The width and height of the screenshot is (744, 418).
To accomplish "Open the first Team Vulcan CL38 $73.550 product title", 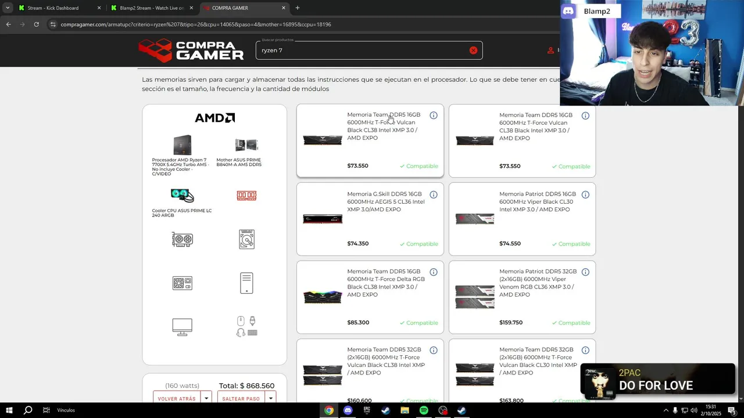I will [x=384, y=126].
